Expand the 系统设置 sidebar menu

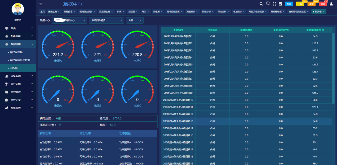tap(18, 108)
